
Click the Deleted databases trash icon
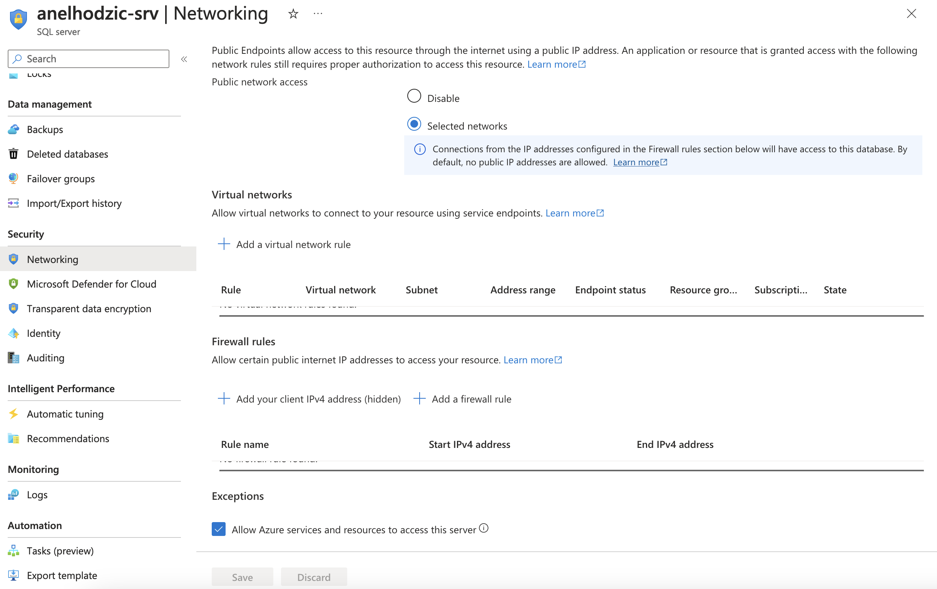[13, 154]
